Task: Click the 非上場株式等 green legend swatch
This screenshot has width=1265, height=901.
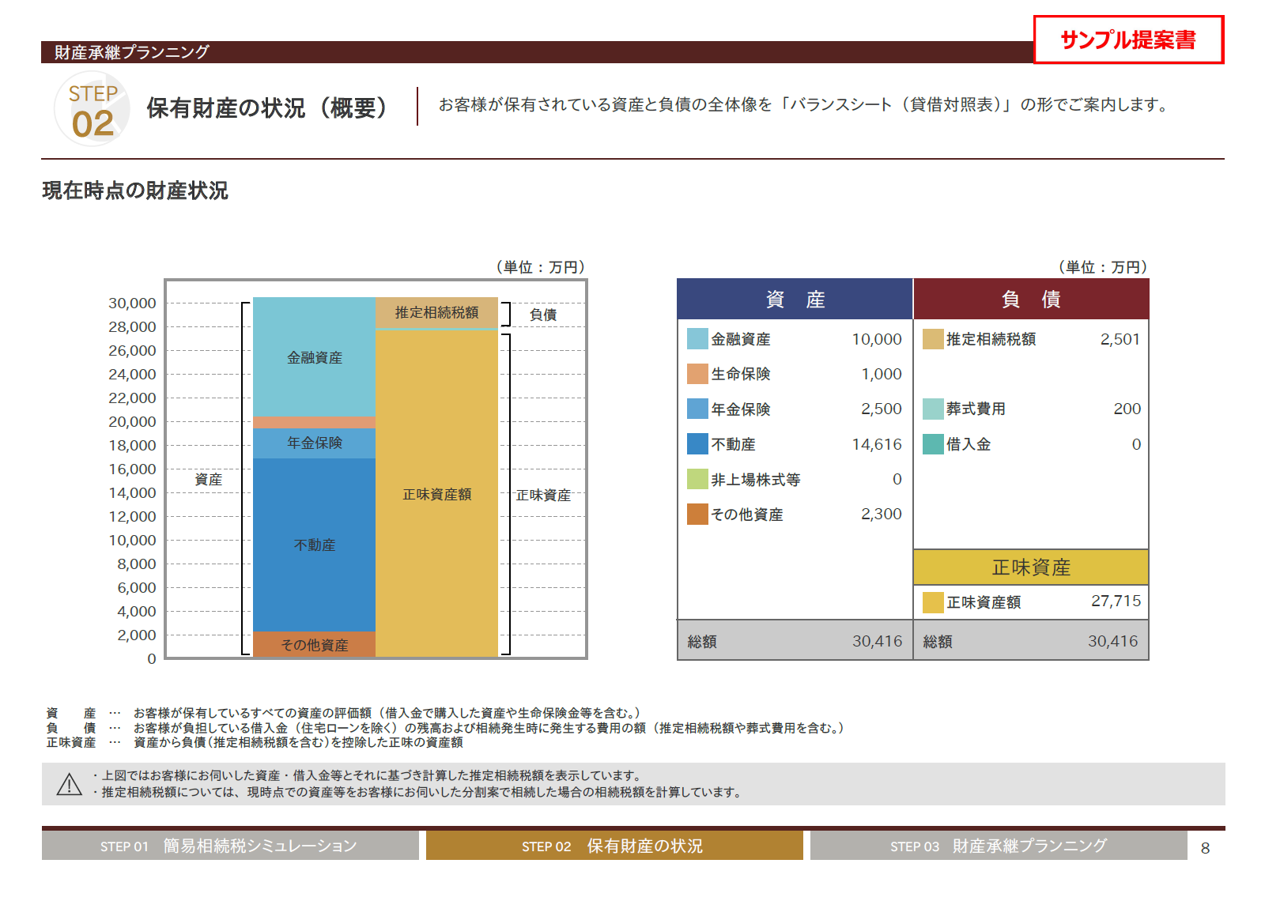Action: pos(697,479)
